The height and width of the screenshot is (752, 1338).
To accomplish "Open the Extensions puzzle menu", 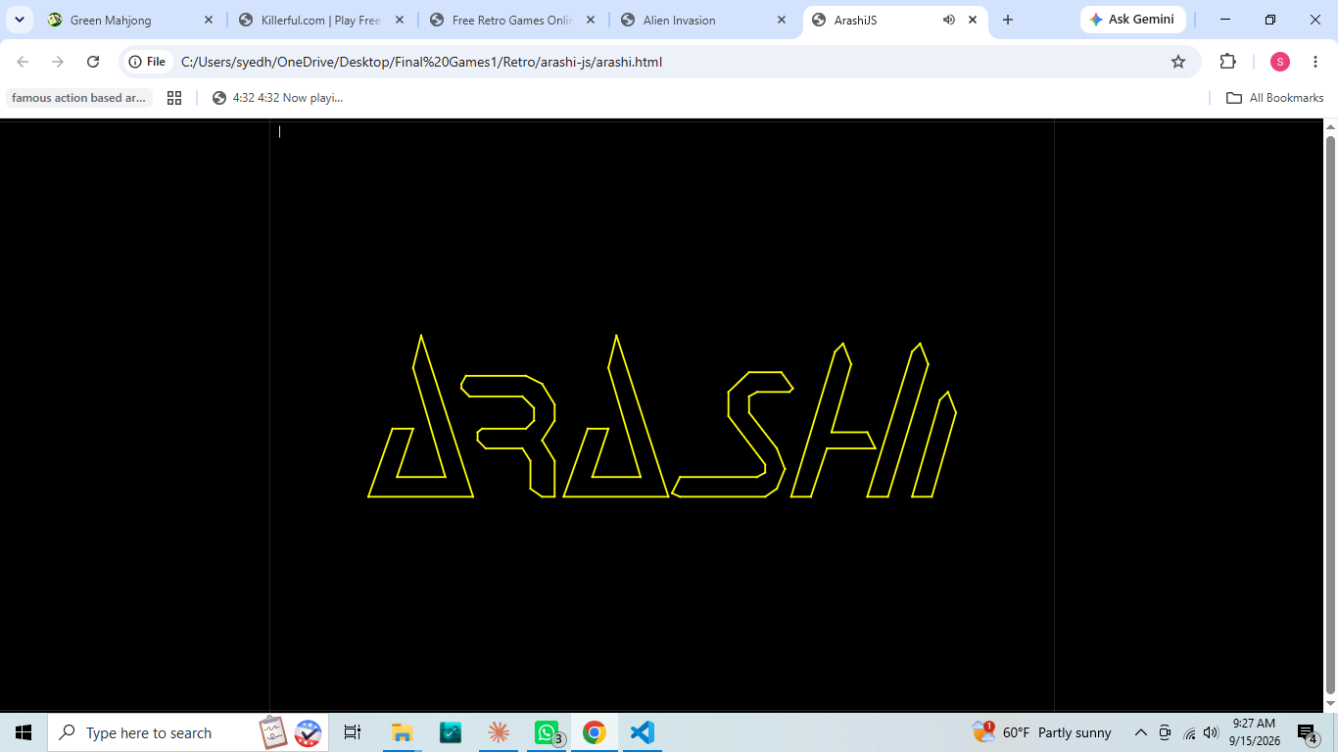I will [1227, 62].
